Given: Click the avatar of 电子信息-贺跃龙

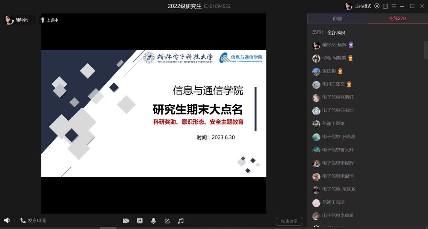Looking at the screenshot, I should (316, 190).
